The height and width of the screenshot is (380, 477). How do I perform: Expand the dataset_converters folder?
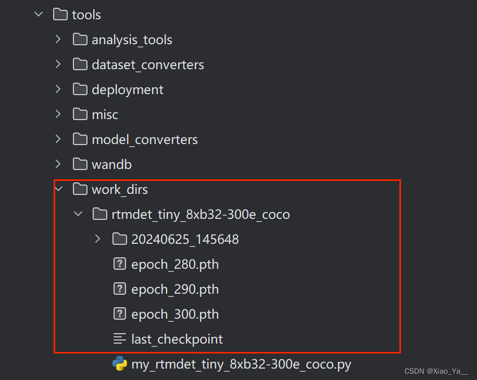pos(58,64)
